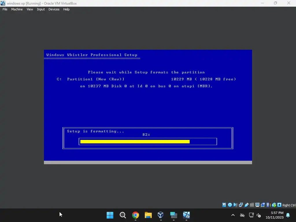The image size is (296, 222).
Task: Click the windows xp VM taskbar icon
Action: click(x=186, y=215)
